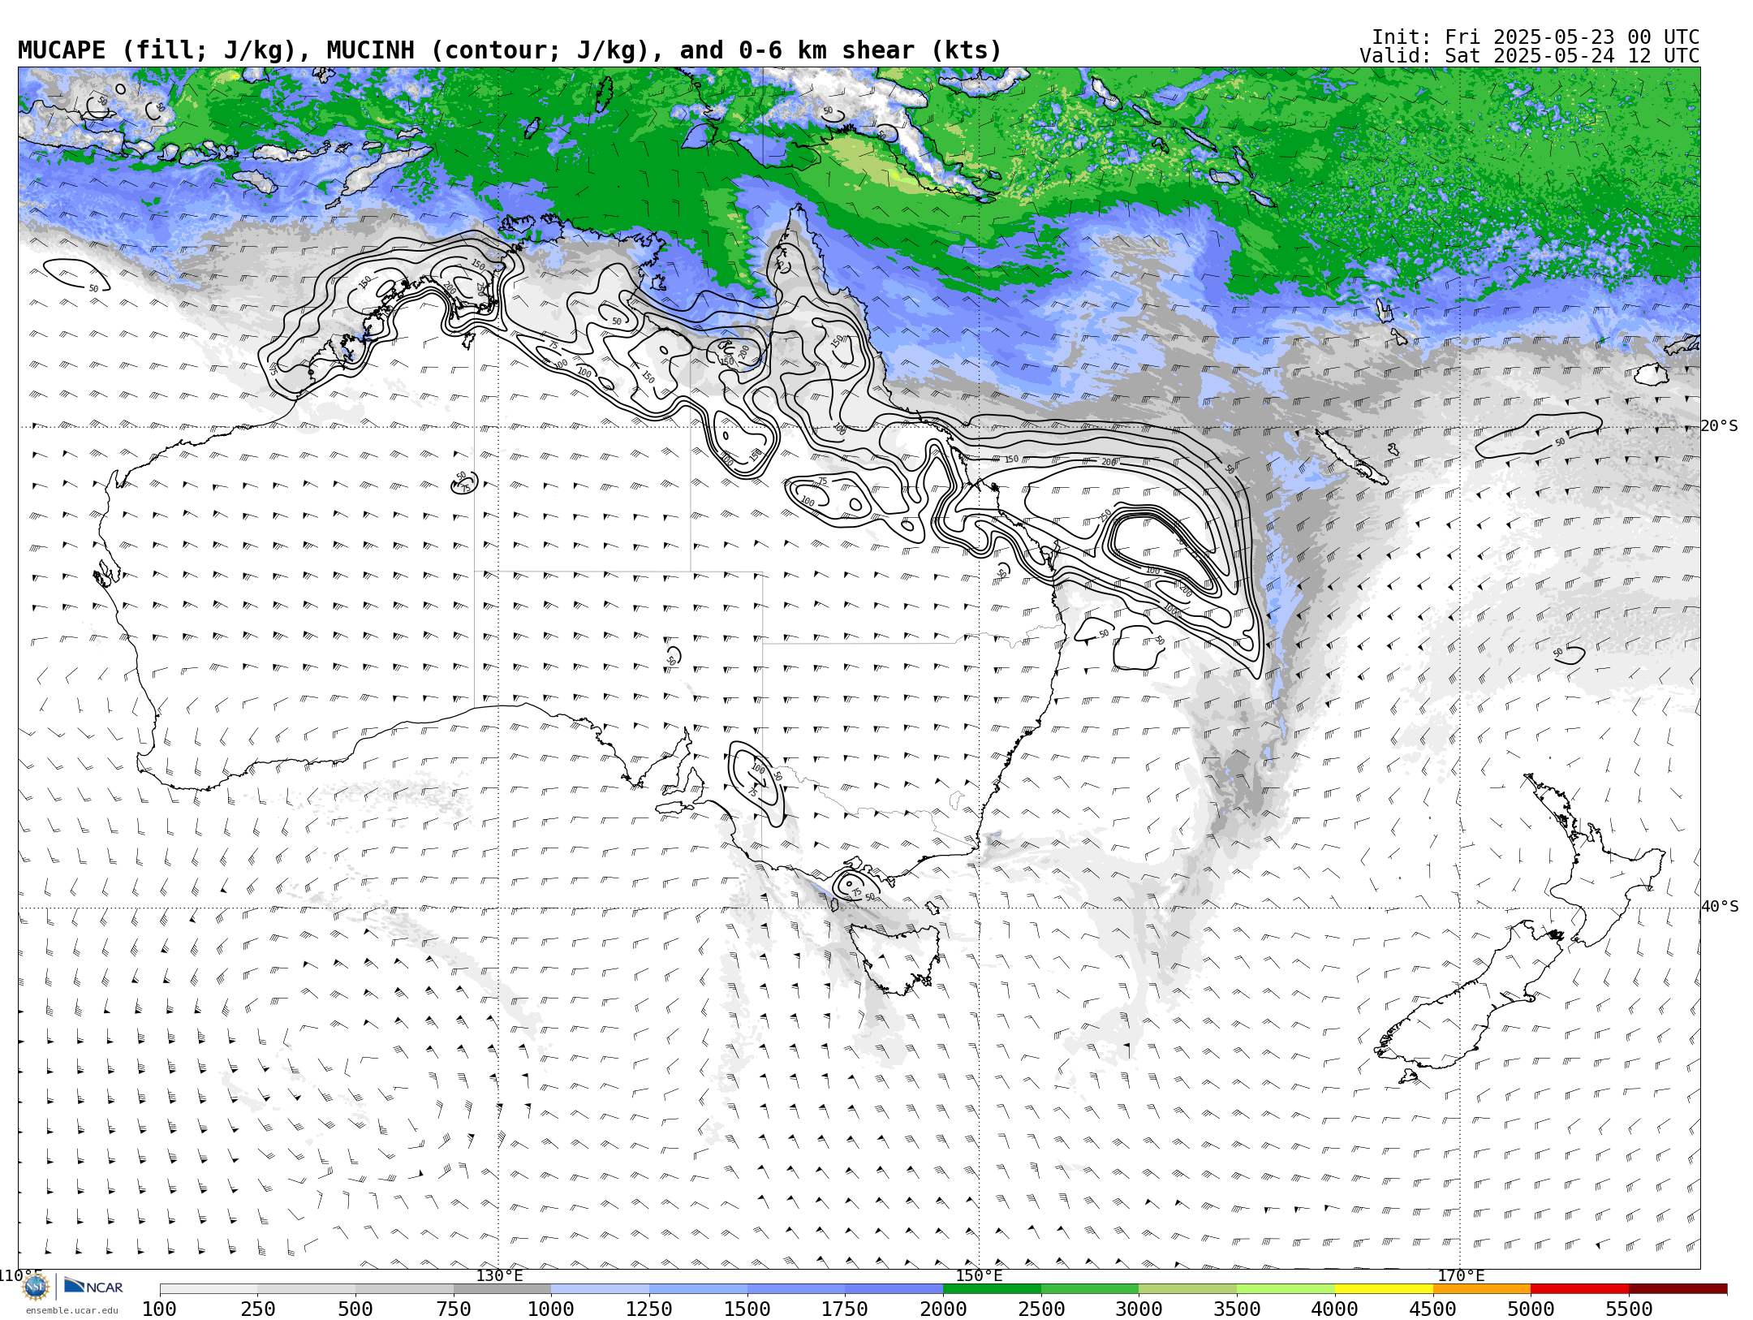Click the colorbar label 1250

(x=649, y=1309)
